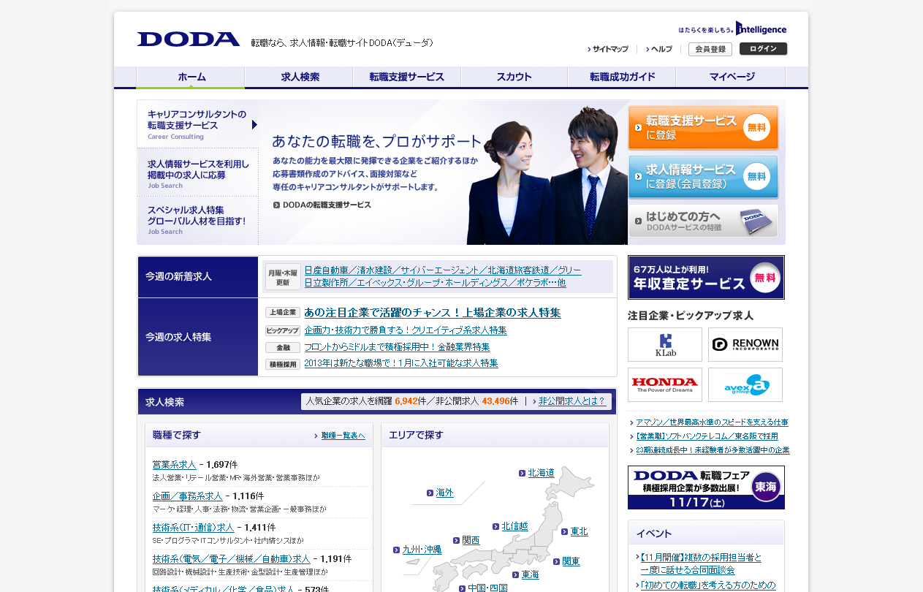This screenshot has height=592, width=923.
Task: Click the ピックアップ tag icon
Action: (283, 331)
